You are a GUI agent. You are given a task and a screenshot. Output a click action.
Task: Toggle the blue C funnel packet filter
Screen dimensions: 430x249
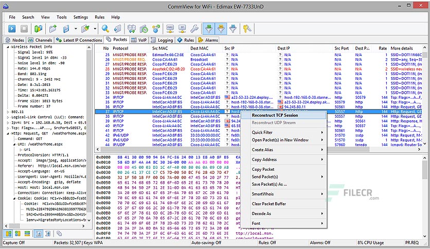[233, 28]
